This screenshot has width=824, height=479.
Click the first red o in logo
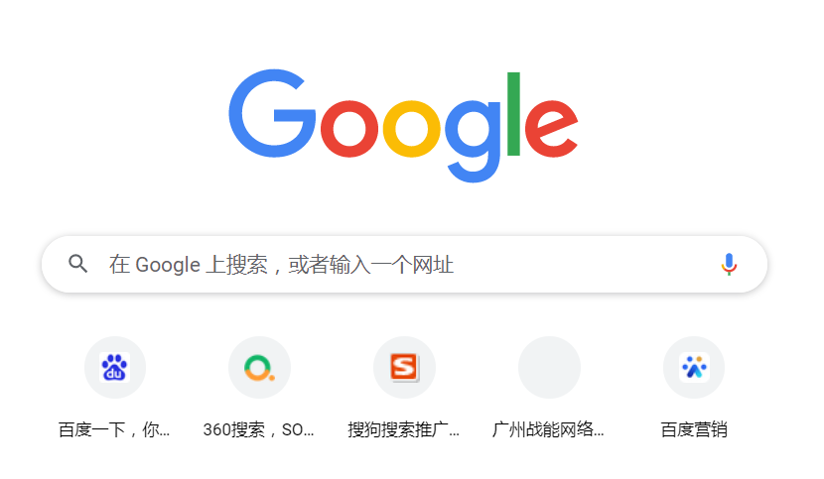349,128
